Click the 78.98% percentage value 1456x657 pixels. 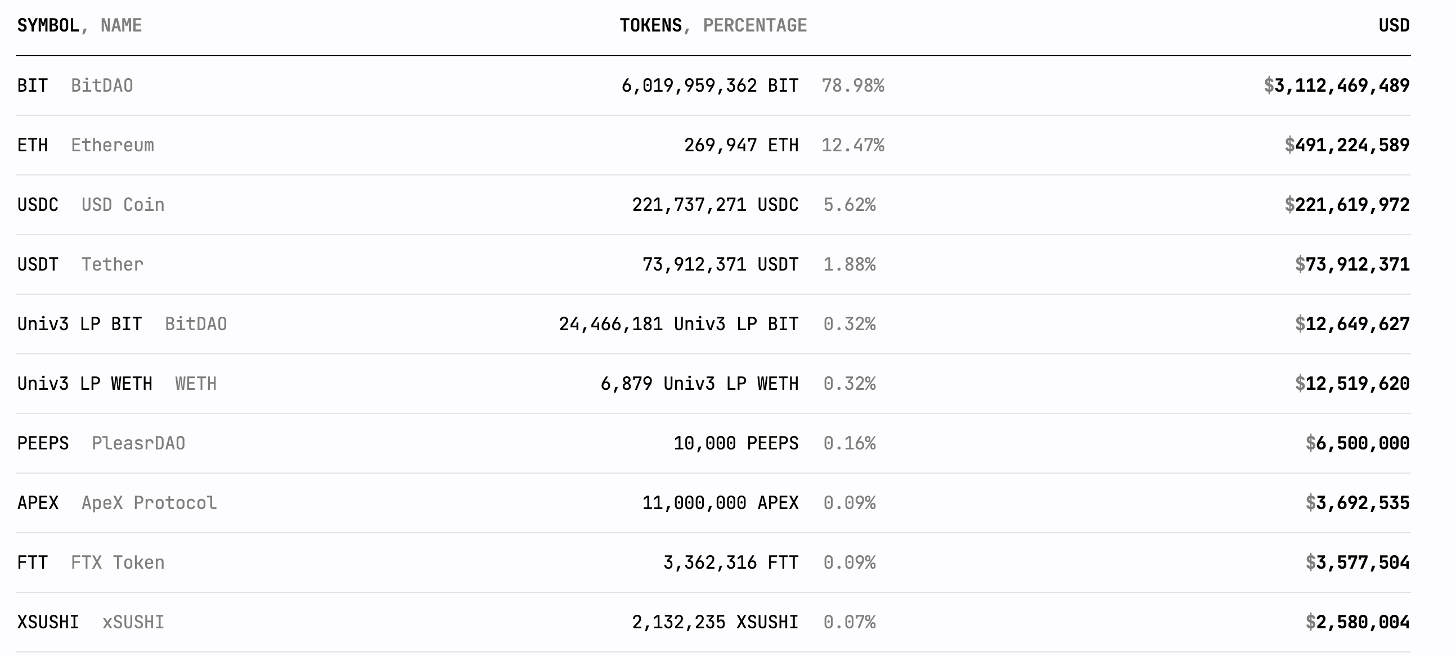[x=852, y=85]
